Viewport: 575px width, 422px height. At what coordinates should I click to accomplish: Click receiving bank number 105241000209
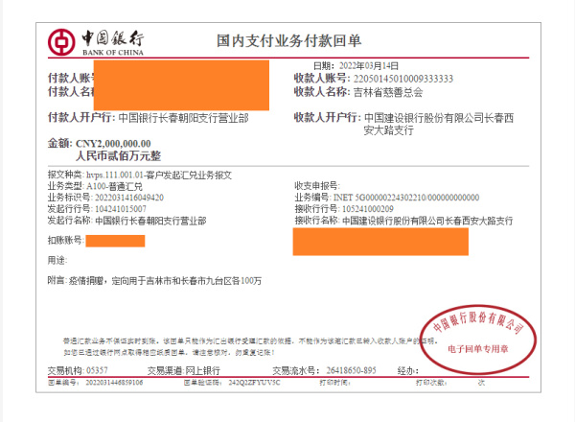[368, 209]
